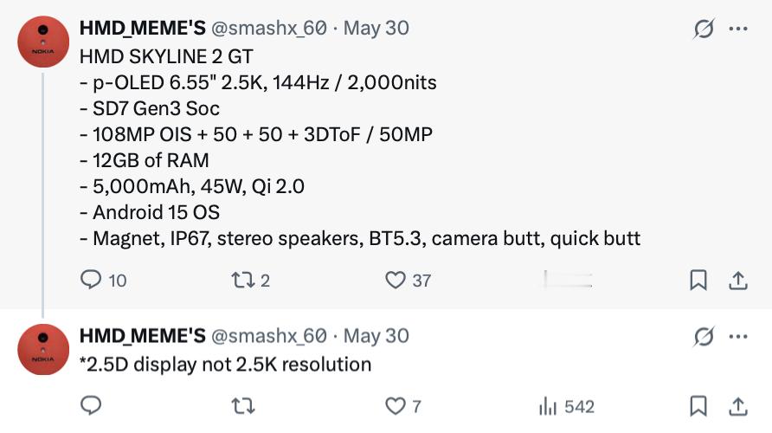The height and width of the screenshot is (433, 772).
Task: Share the 2.5D display correction tweet
Action: pos(737,406)
